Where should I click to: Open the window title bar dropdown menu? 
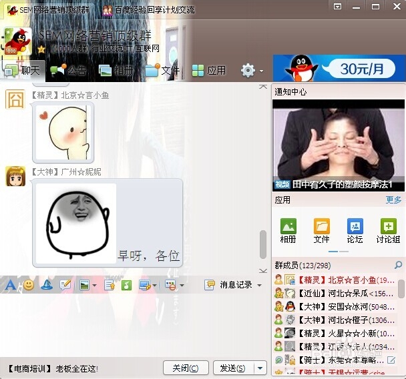(x=337, y=6)
